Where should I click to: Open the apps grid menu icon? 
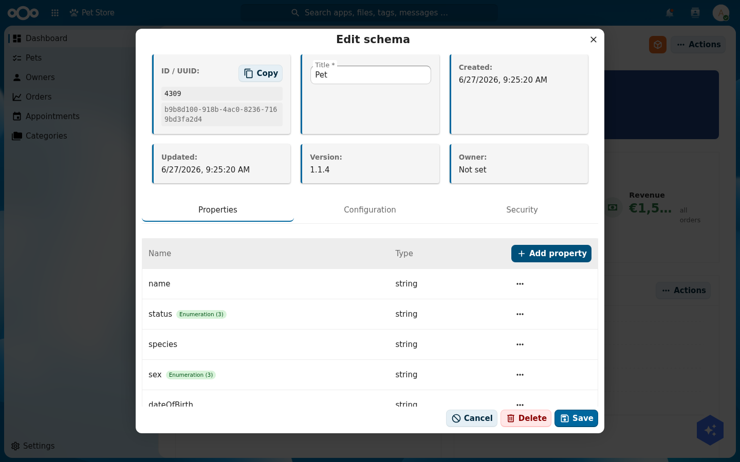point(55,13)
